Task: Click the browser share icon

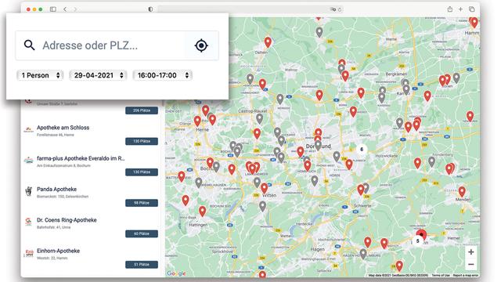Action: click(x=450, y=9)
